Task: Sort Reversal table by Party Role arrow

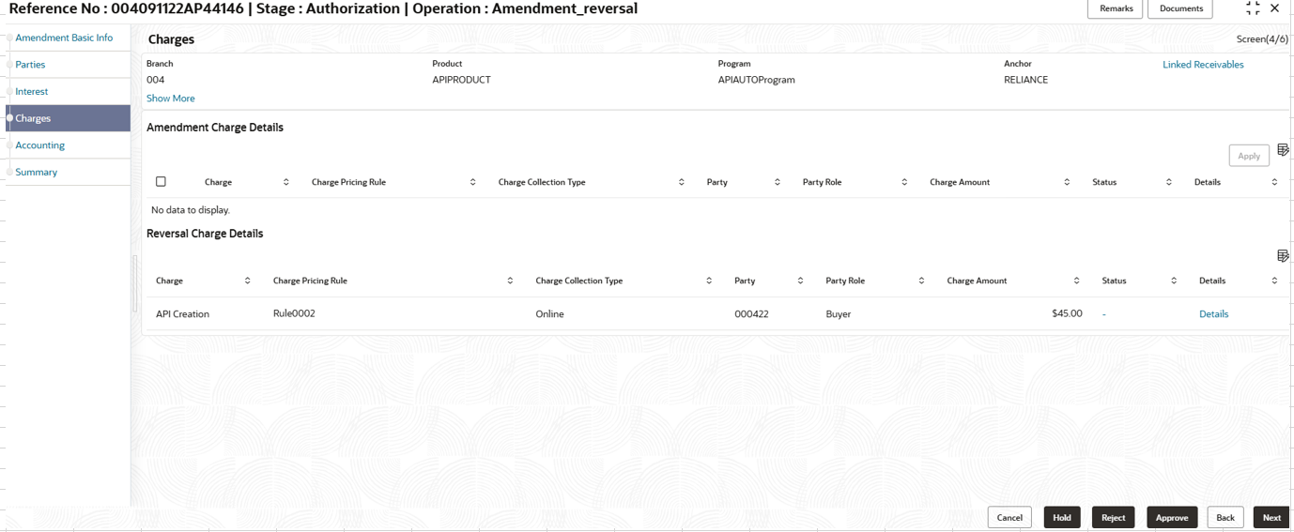Action: 921,281
